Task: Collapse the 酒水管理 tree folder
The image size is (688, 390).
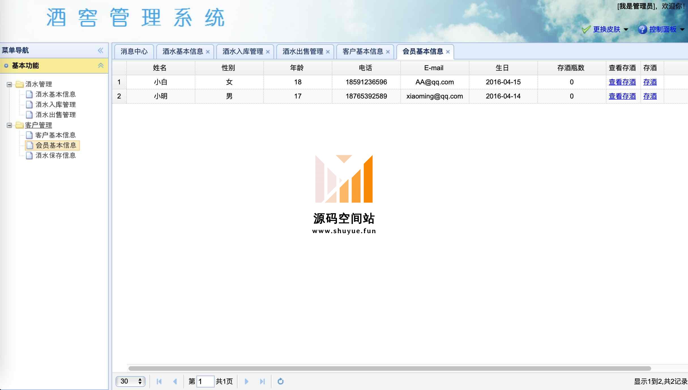Action: click(x=9, y=84)
